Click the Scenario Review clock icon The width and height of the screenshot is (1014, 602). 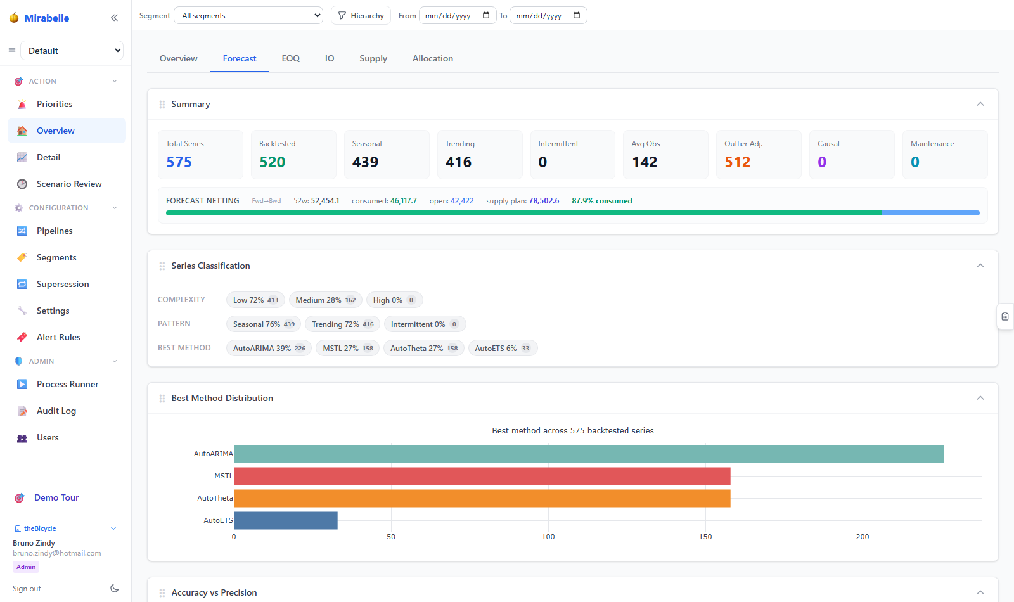pos(22,184)
